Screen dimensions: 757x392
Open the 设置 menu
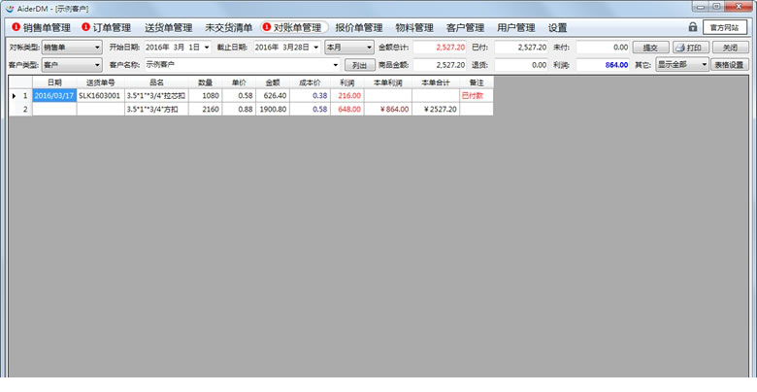(x=558, y=27)
